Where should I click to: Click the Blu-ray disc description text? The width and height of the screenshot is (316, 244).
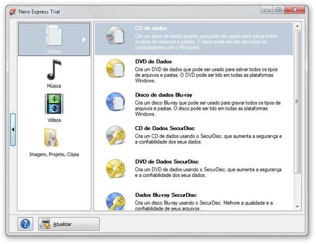click(208, 108)
